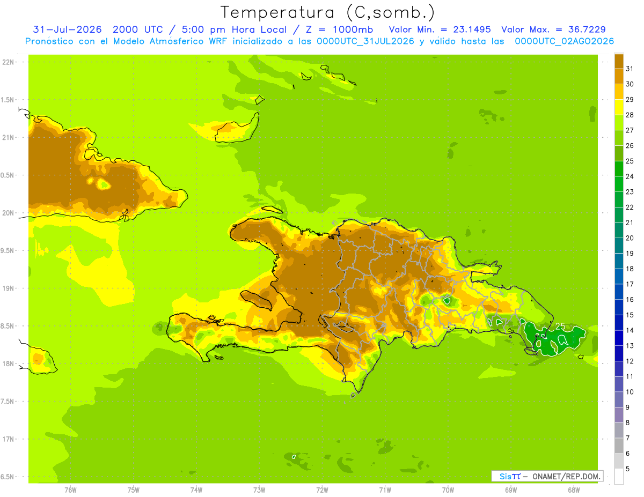The image size is (644, 497).
Task: Click the "75W" longitude axis label
Action: pyautogui.click(x=133, y=489)
